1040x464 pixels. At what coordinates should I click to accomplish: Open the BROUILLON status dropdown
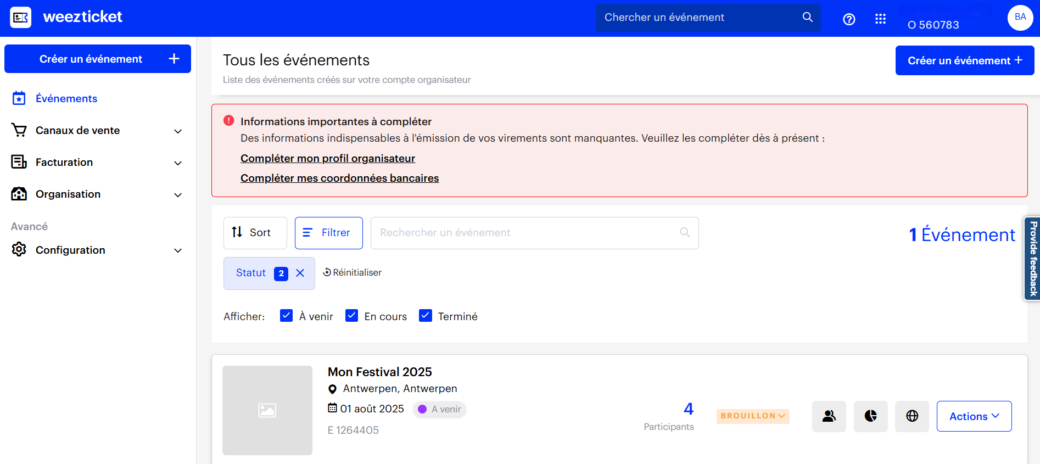(x=752, y=416)
